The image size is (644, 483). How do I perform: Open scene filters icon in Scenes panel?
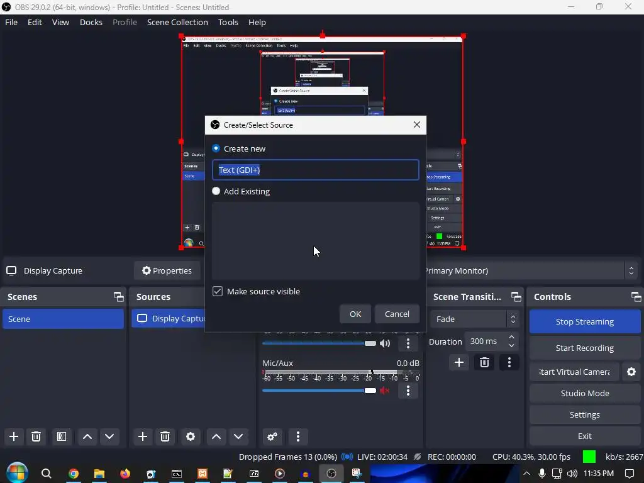tap(62, 436)
